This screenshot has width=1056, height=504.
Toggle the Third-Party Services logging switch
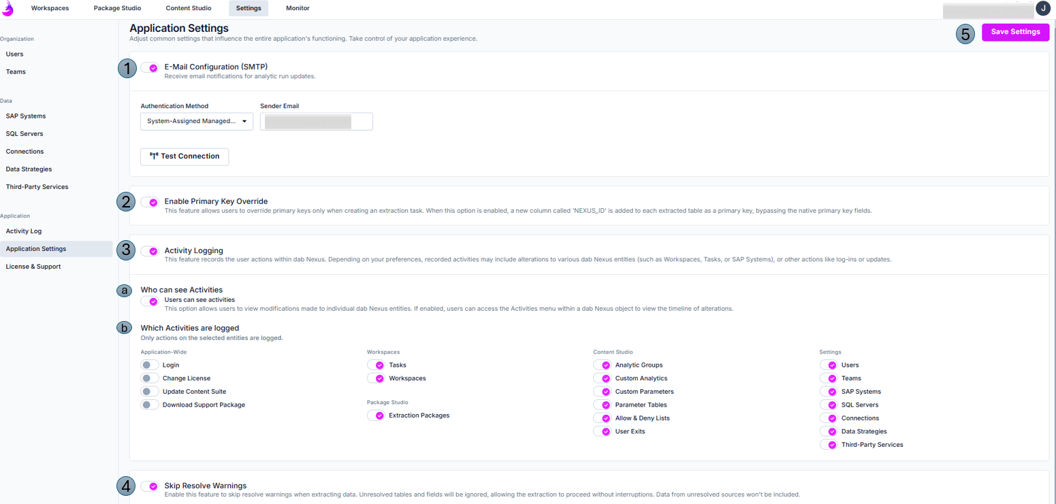pyautogui.click(x=828, y=445)
